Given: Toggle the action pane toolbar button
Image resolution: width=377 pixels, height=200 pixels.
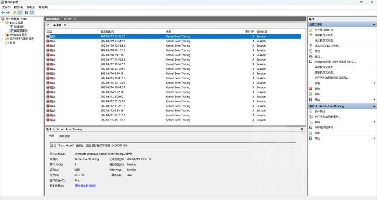Looking at the screenshot, I should click(32, 12).
